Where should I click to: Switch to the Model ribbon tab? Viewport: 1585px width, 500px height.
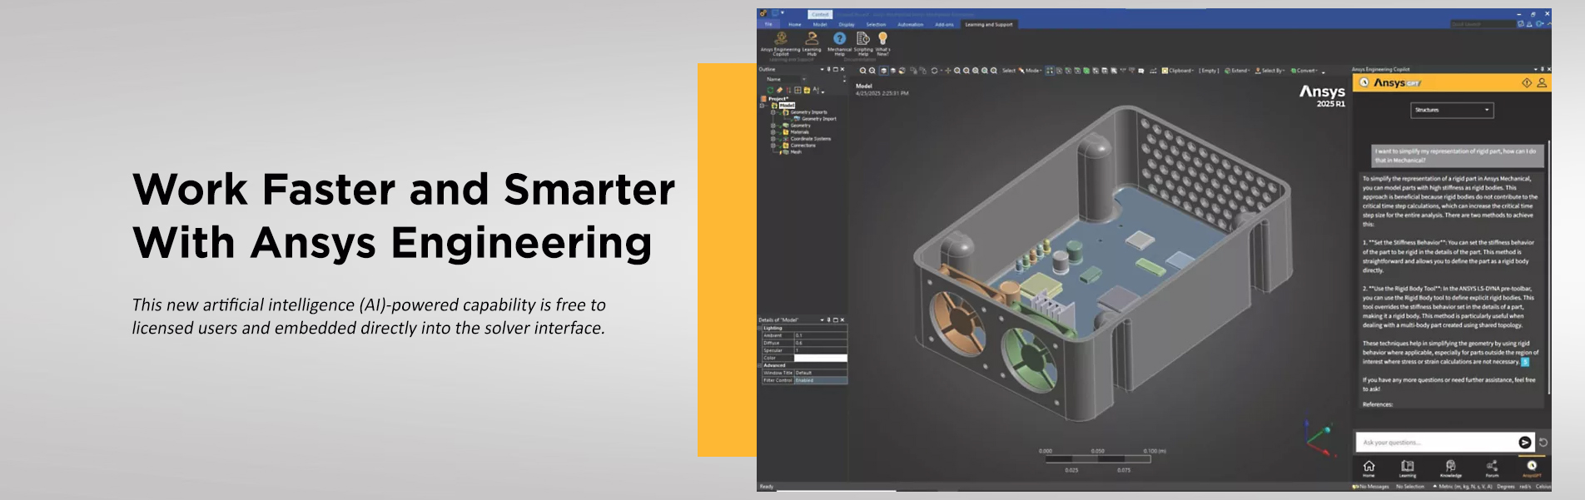pyautogui.click(x=820, y=25)
